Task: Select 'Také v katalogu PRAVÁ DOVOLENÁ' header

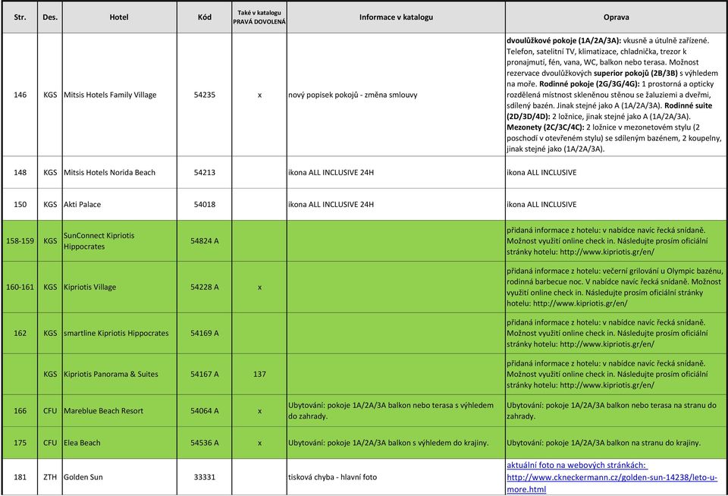Action: [259, 17]
